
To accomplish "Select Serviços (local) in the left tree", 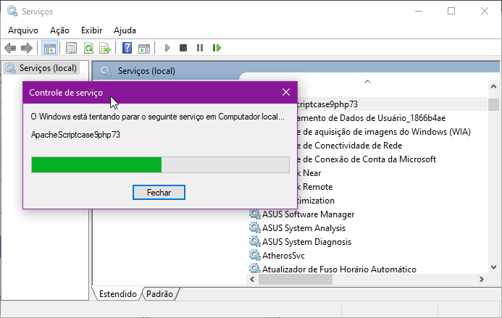I will pyautogui.click(x=42, y=68).
